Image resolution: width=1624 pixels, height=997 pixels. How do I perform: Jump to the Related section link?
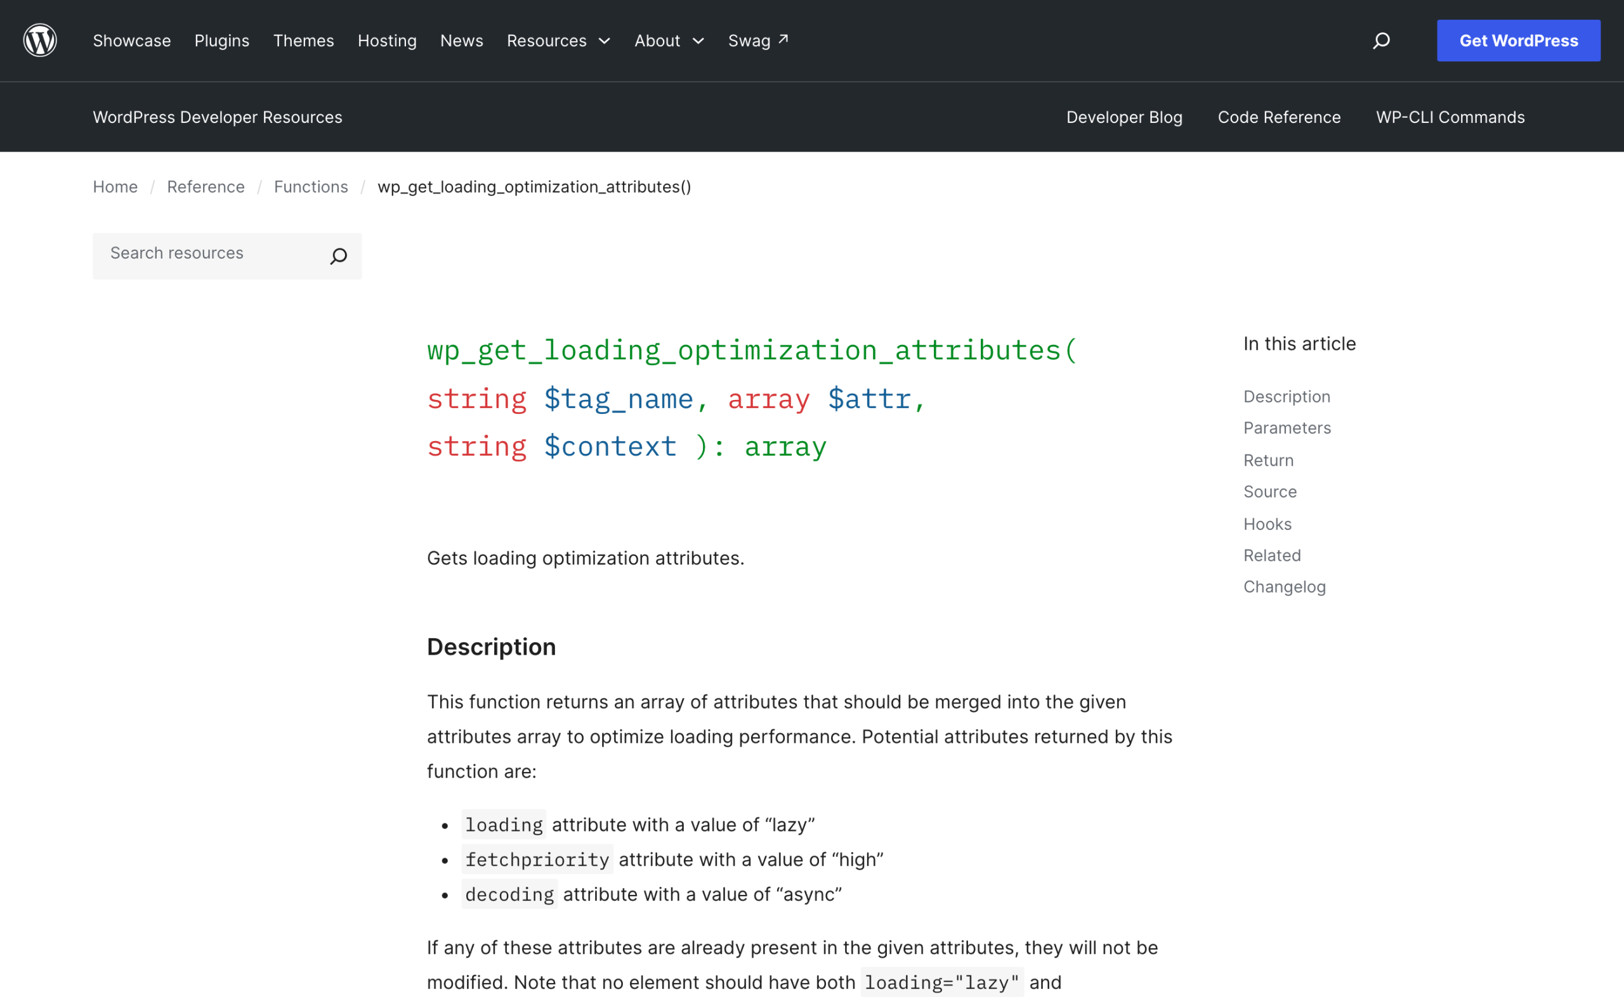coord(1273,556)
